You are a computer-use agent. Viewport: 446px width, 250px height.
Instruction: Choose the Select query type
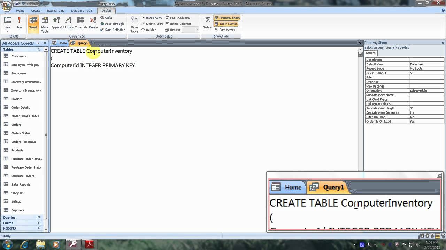coord(33,24)
